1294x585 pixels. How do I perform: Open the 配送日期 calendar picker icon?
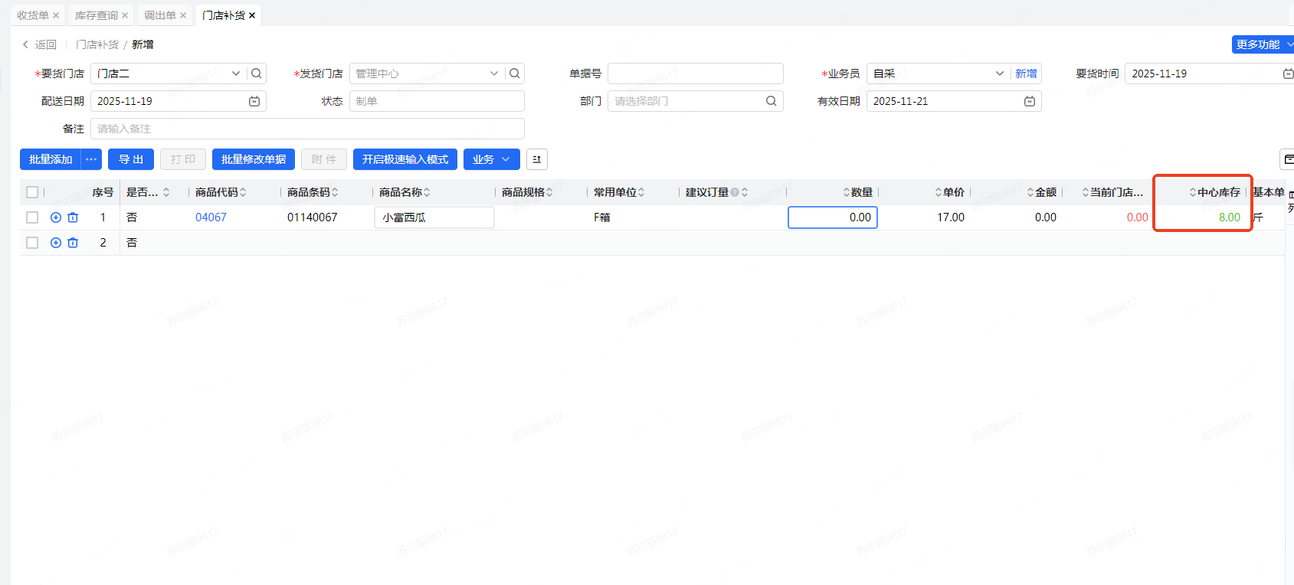254,101
